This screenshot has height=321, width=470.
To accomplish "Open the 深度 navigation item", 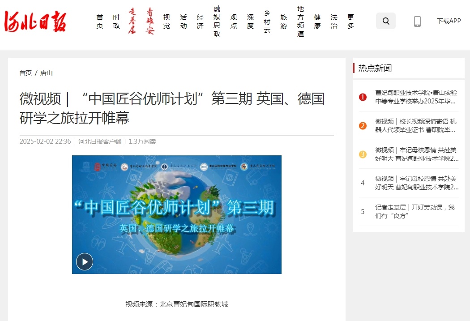I will [x=250, y=21].
